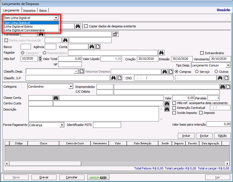233x182 pixels.
Task: Choose Sem Linha Digitável option in list
Action: (x=31, y=23)
